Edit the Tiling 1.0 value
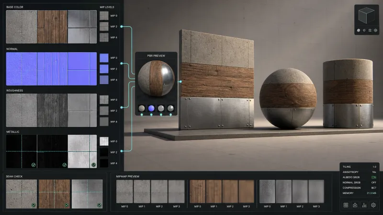The height and width of the screenshot is (215, 383). 374,167
